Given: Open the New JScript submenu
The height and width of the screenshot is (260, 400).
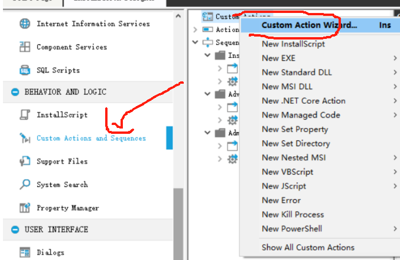Looking at the screenshot, I should point(320,186).
